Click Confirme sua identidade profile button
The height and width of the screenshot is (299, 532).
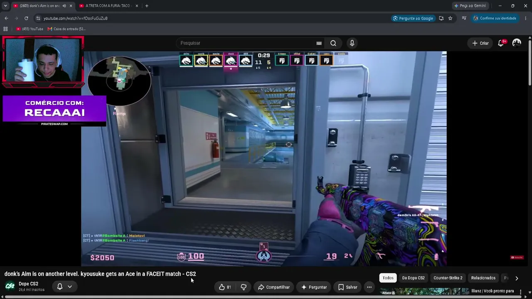(x=495, y=18)
